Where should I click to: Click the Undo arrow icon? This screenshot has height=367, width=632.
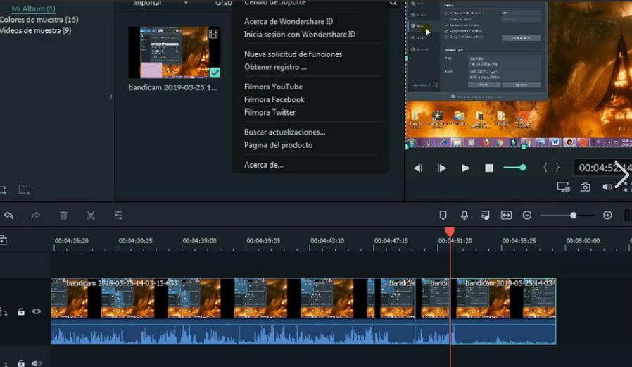[x=8, y=216]
